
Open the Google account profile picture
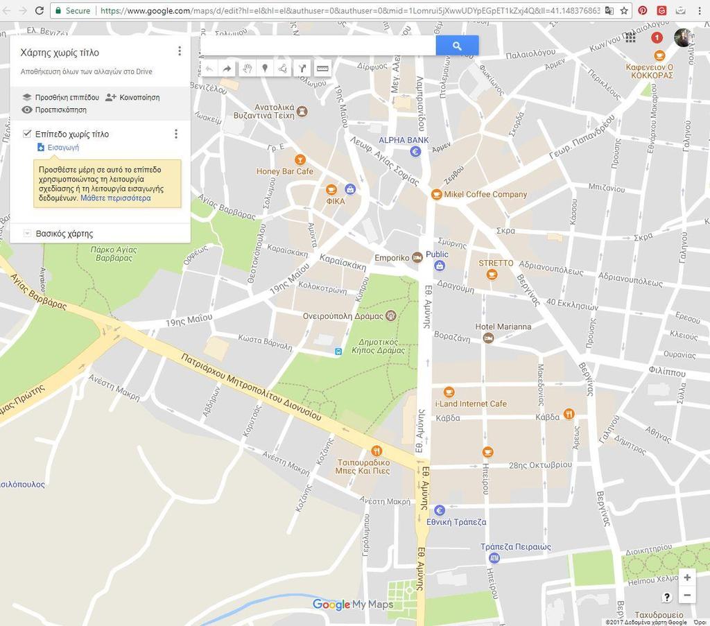point(683,38)
